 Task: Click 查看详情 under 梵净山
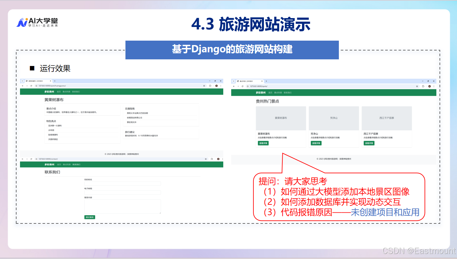(x=316, y=143)
